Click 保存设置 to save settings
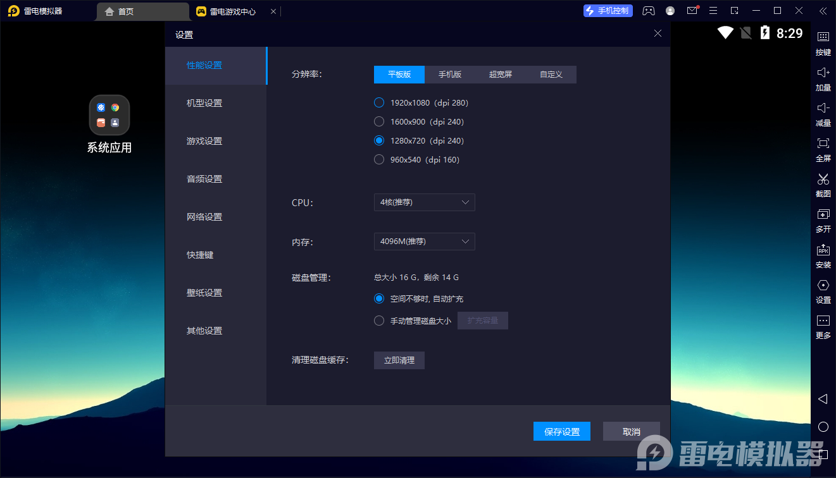Image resolution: width=836 pixels, height=478 pixels. (561, 431)
